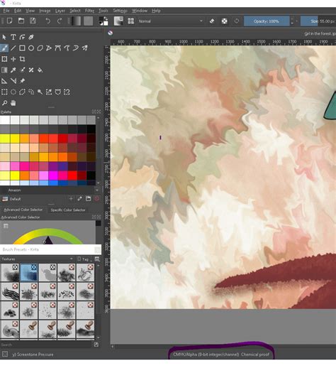
Task: Select the Bezier Curve tool
Action: 57,48
